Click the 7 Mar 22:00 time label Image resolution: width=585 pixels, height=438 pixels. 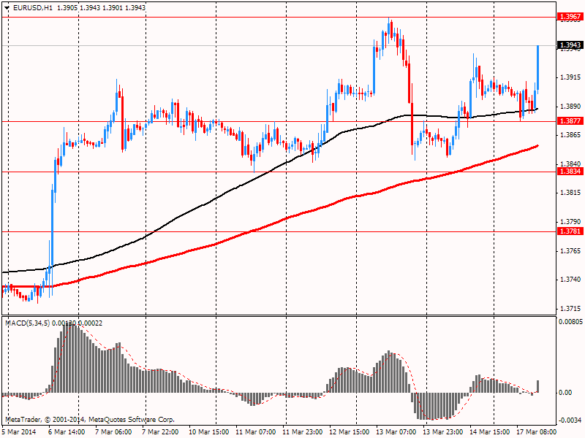(159, 432)
